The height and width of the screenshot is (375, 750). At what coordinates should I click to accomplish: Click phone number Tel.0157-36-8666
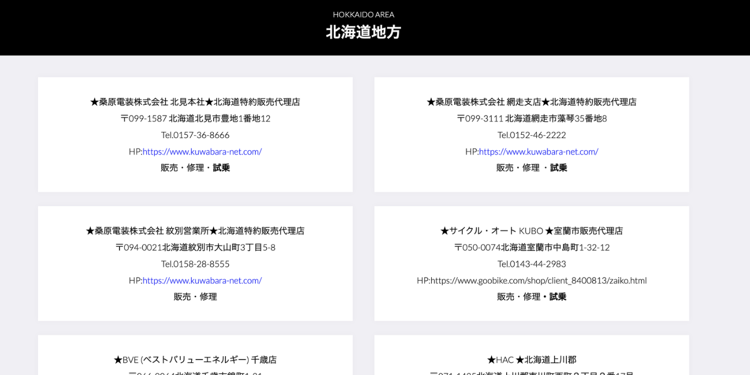pos(195,135)
